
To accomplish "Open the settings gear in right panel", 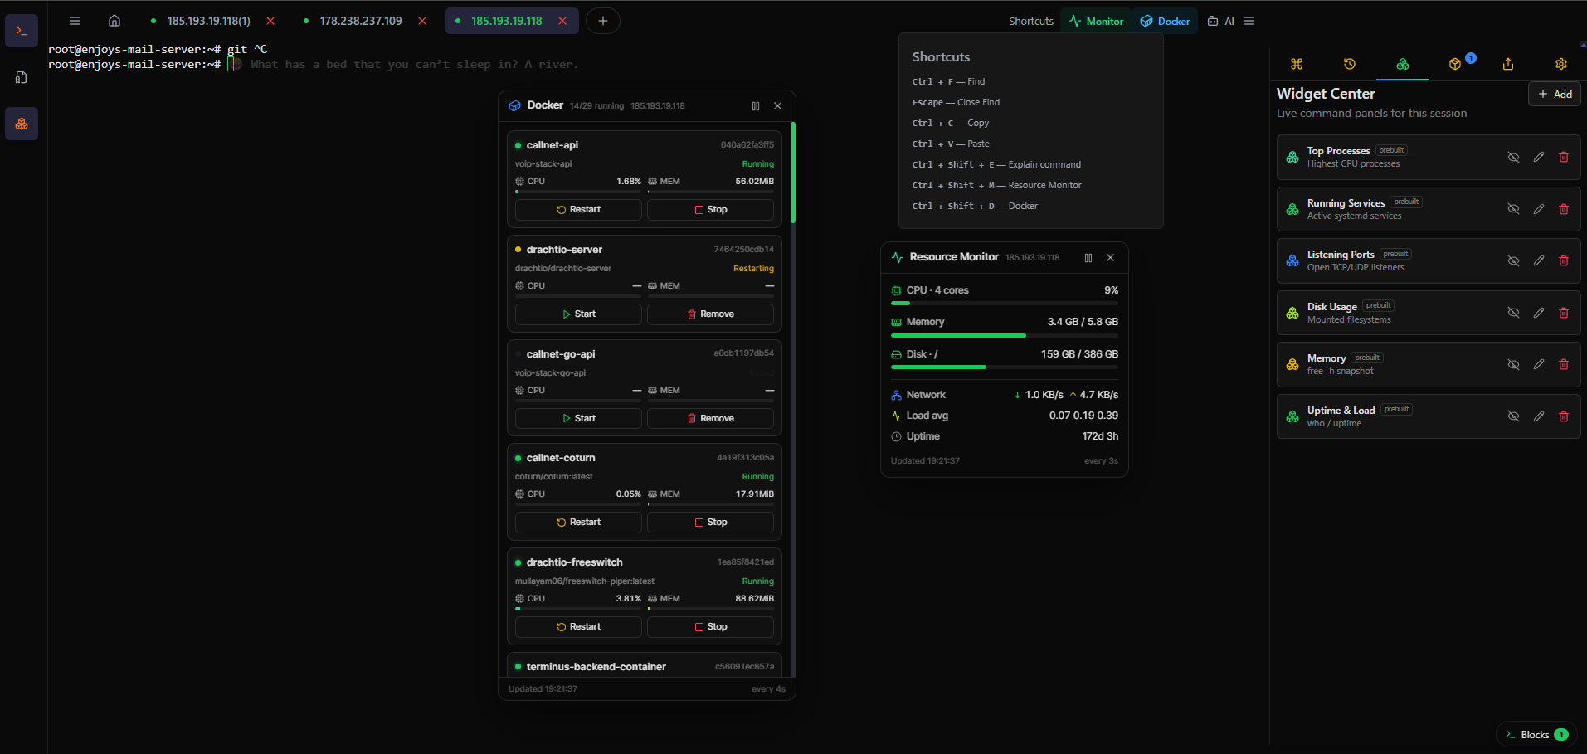I will (1561, 64).
